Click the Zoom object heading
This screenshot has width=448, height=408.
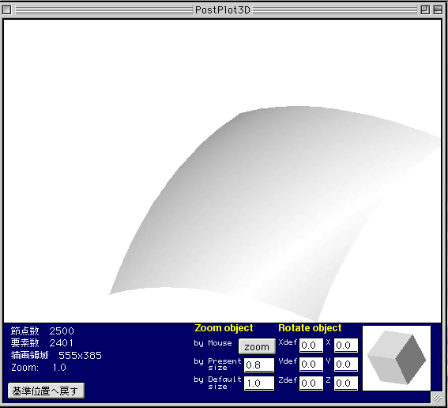click(224, 328)
